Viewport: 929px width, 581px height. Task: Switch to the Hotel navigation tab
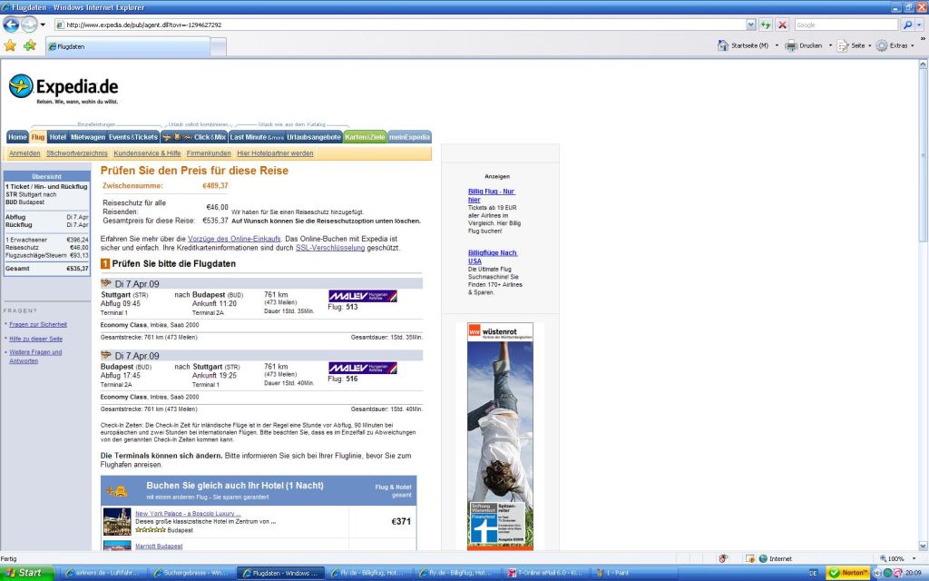[57, 137]
